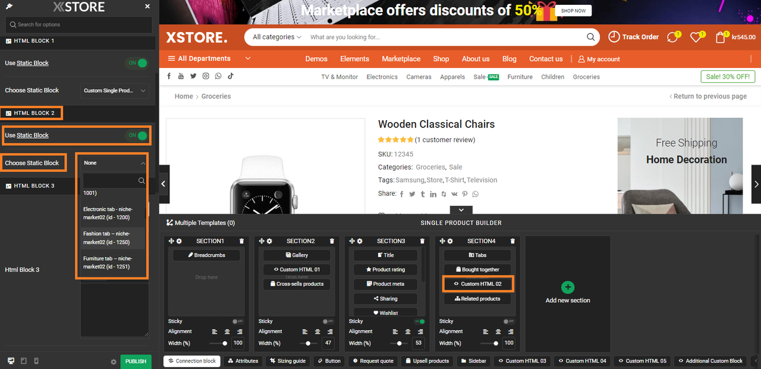This screenshot has height=369, width=761.
Task: Align SECTION4 content center
Action: [498, 332]
